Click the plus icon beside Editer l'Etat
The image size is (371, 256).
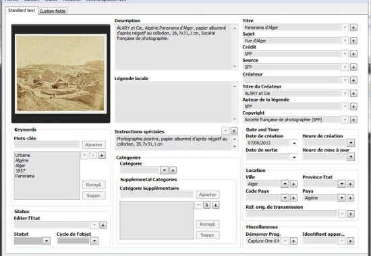[103, 225]
